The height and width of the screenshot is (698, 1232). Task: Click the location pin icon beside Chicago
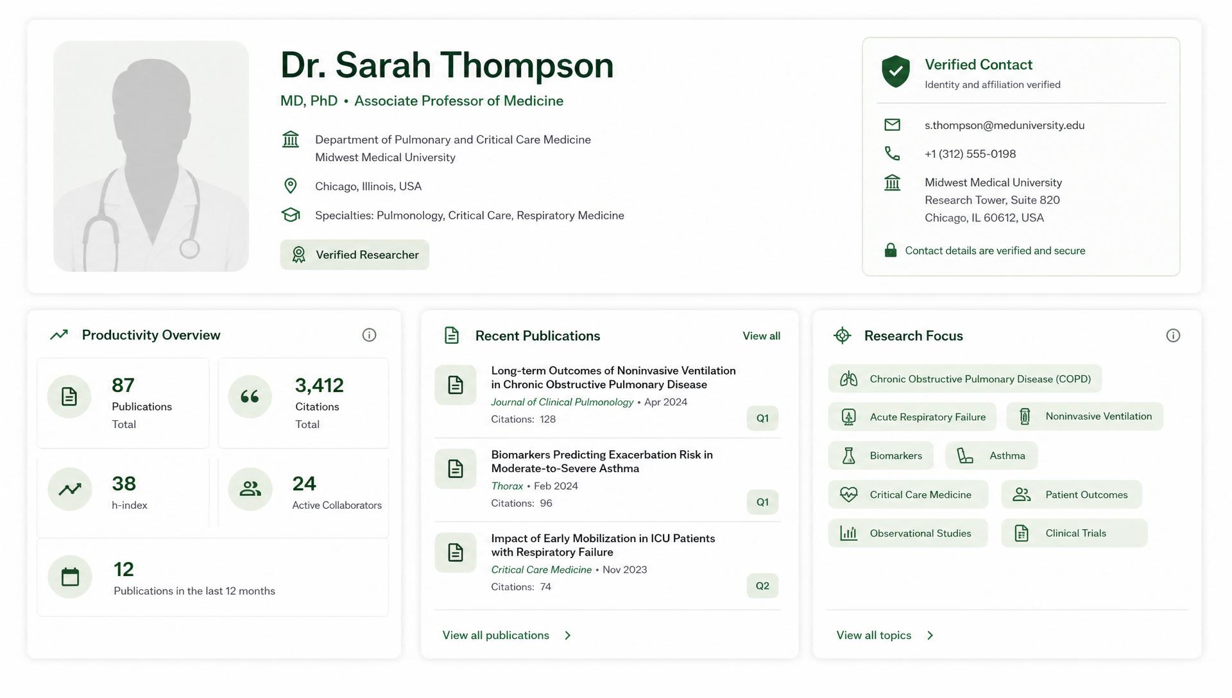[291, 186]
